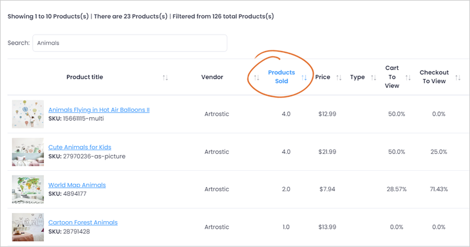This screenshot has height=247, width=470.
Task: Click the Cartoon Forest Animals thumbnail
Action: tap(28, 227)
